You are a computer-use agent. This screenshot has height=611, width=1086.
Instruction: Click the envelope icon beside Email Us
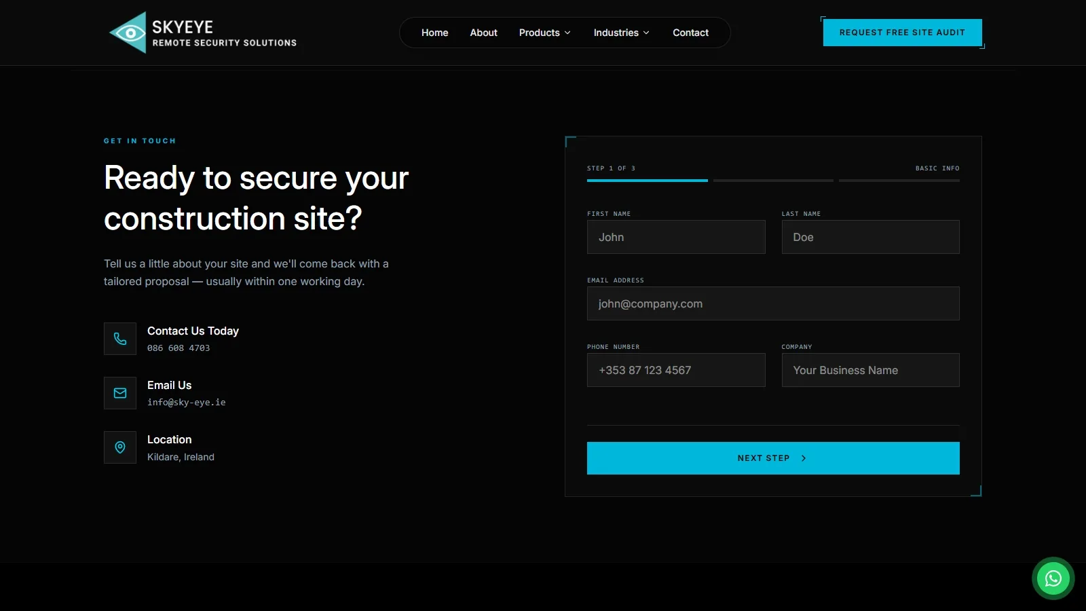point(120,393)
